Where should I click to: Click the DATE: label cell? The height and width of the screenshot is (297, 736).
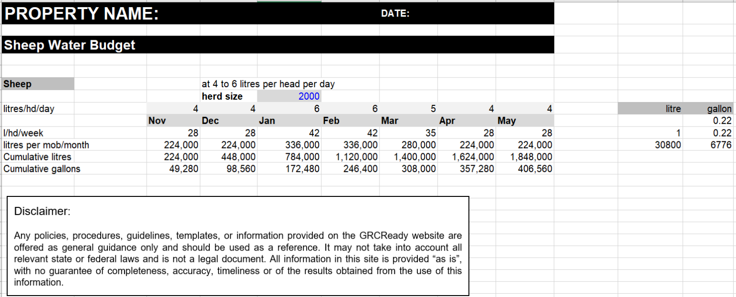(x=396, y=13)
